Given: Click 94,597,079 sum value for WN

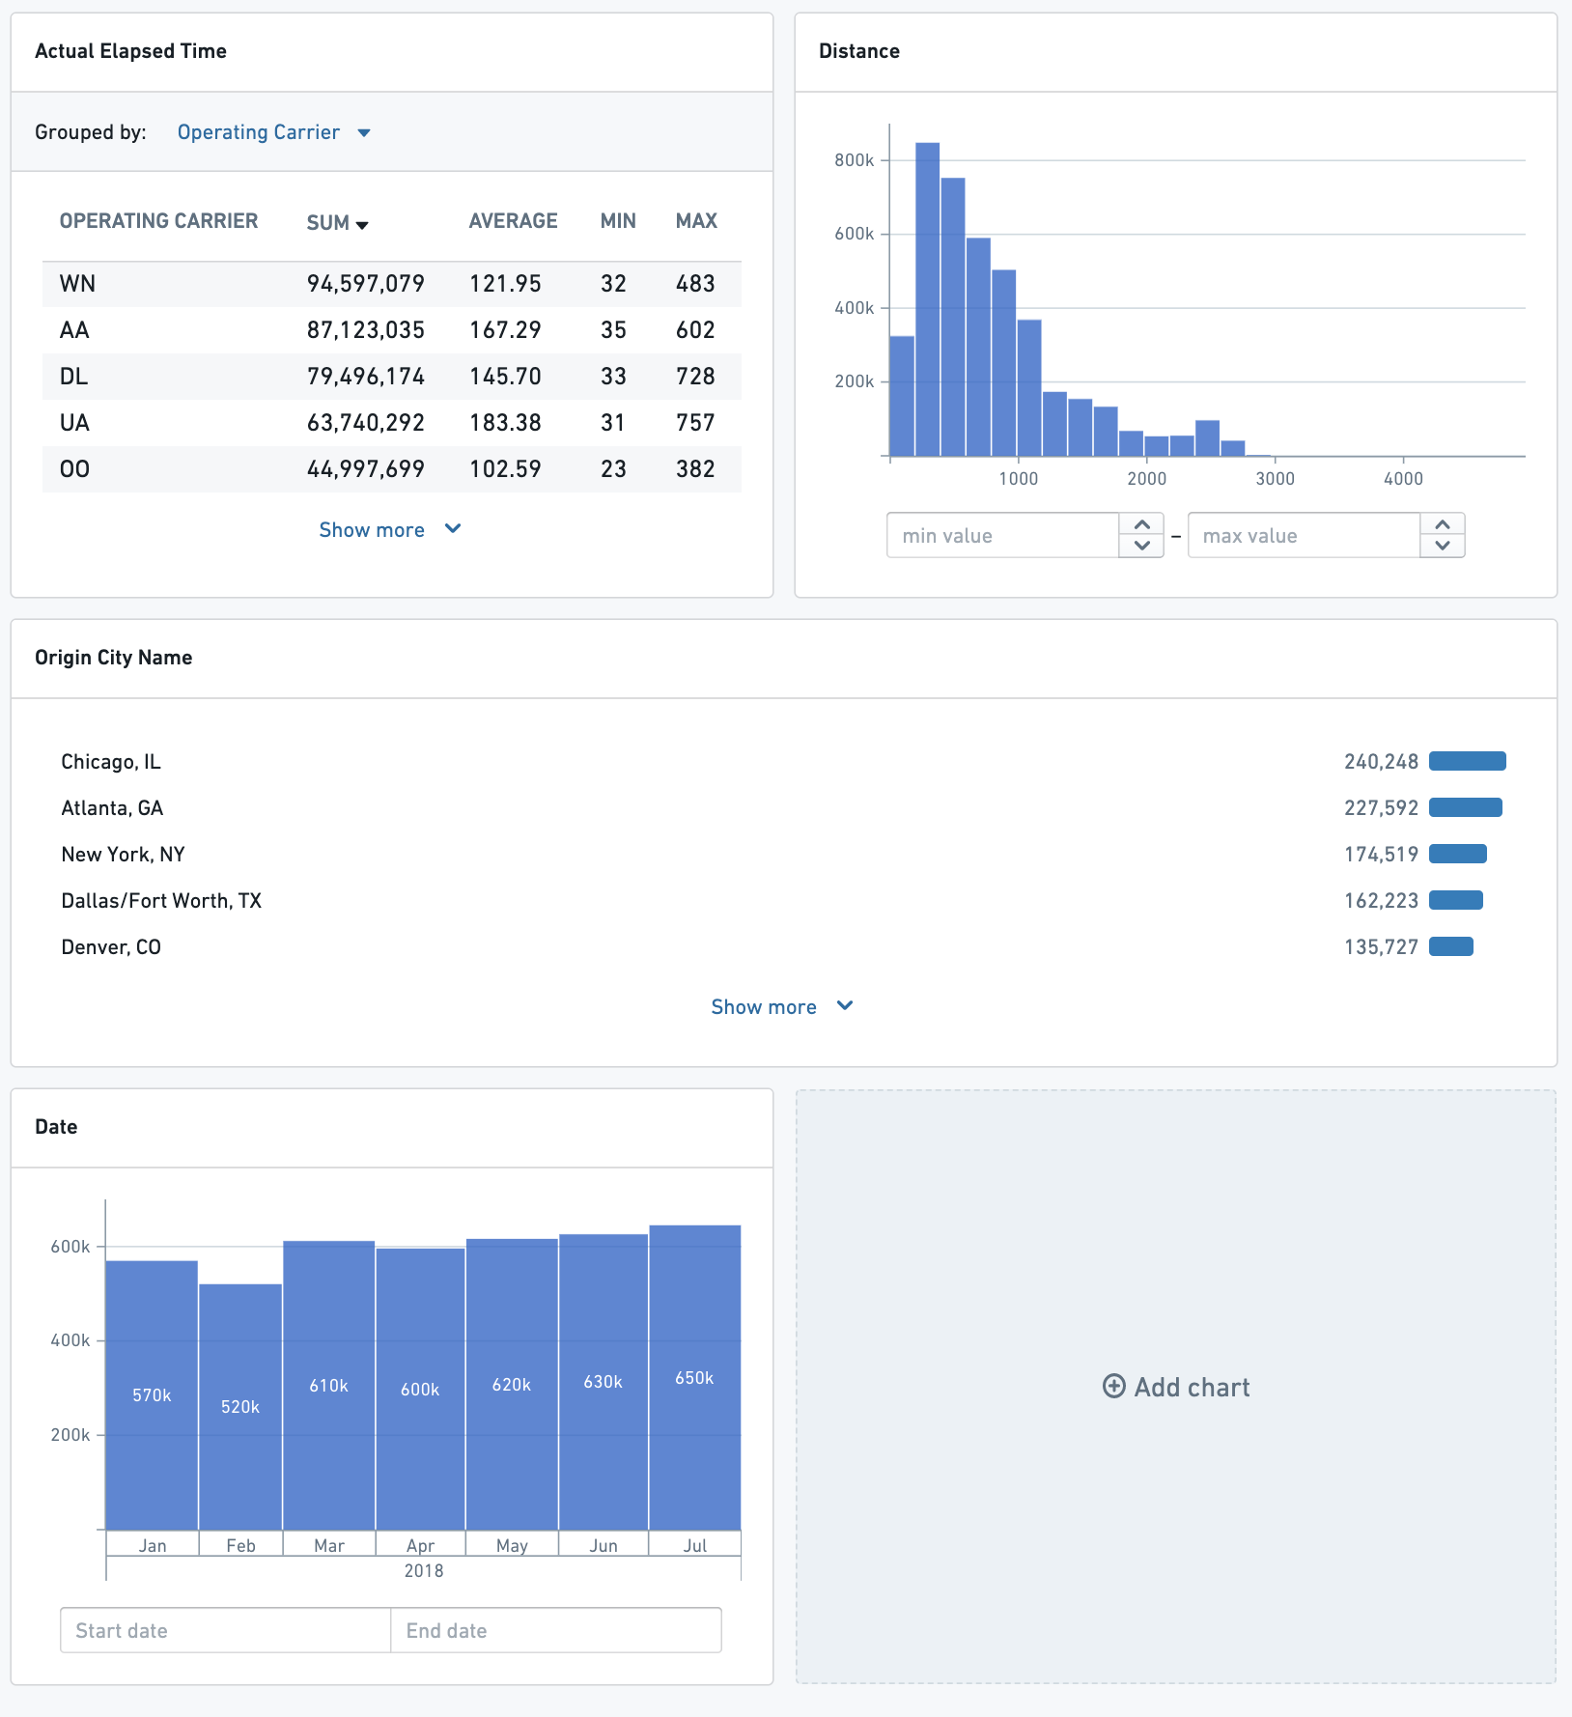Looking at the screenshot, I should (365, 284).
